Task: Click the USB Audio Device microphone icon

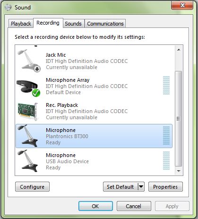Action: (28, 161)
